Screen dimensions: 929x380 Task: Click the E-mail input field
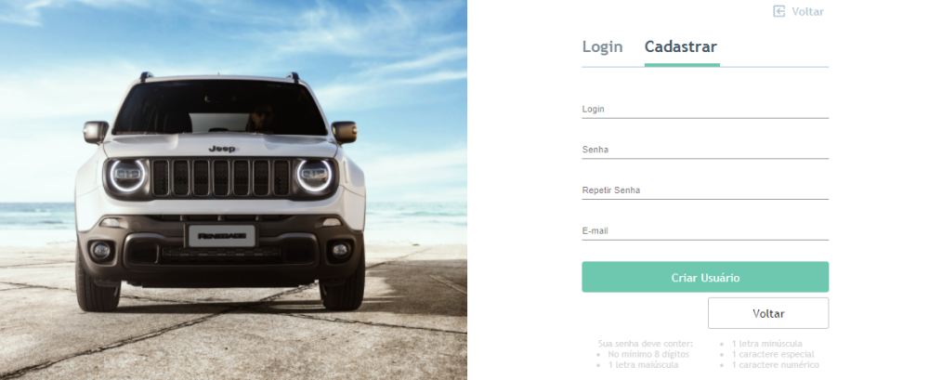(705, 230)
